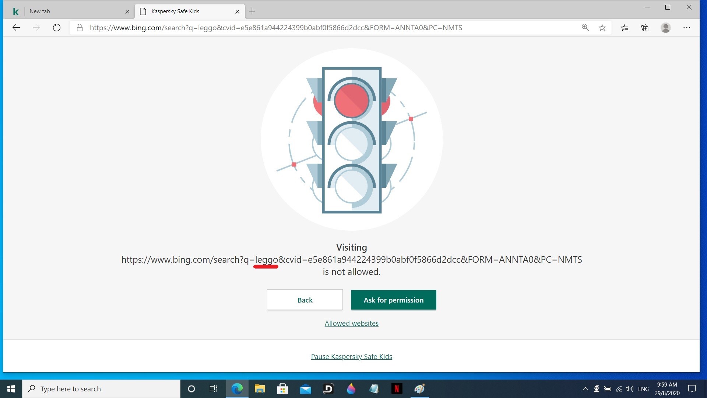Open the paint palette app on the taskbar
This screenshot has height=398, width=707.
(x=420, y=389)
